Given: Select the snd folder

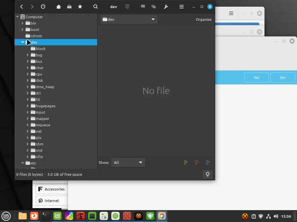Looking at the screenshot, I should point(37,150).
